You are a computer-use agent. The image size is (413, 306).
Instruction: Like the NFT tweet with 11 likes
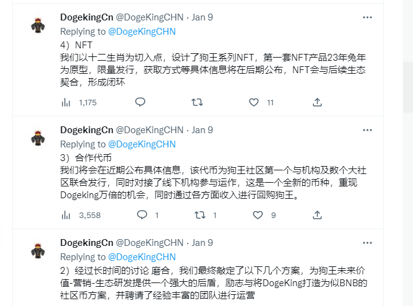click(x=253, y=102)
